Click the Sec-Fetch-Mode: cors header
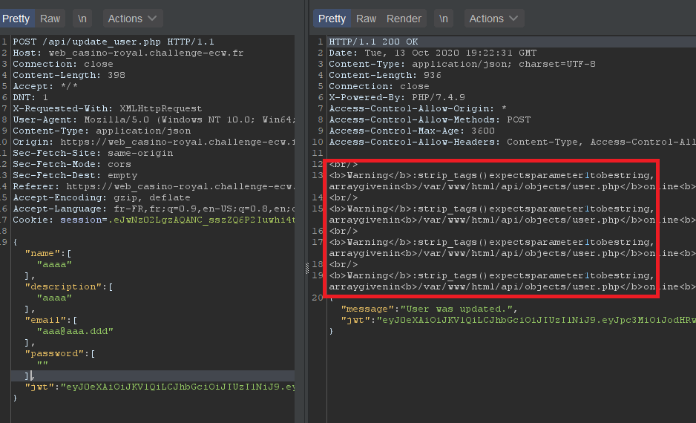 coord(72,164)
